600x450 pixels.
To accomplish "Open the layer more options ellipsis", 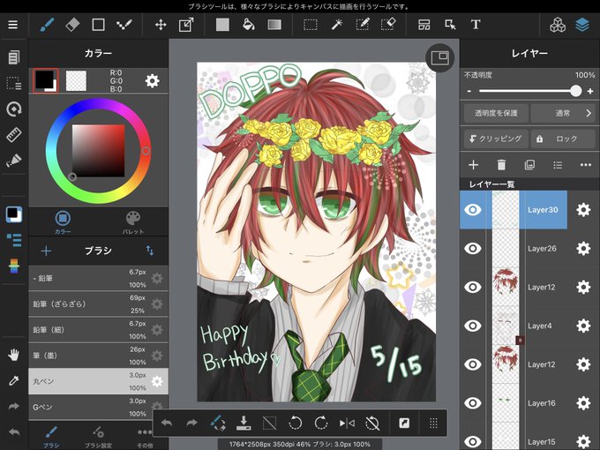I will click(586, 165).
